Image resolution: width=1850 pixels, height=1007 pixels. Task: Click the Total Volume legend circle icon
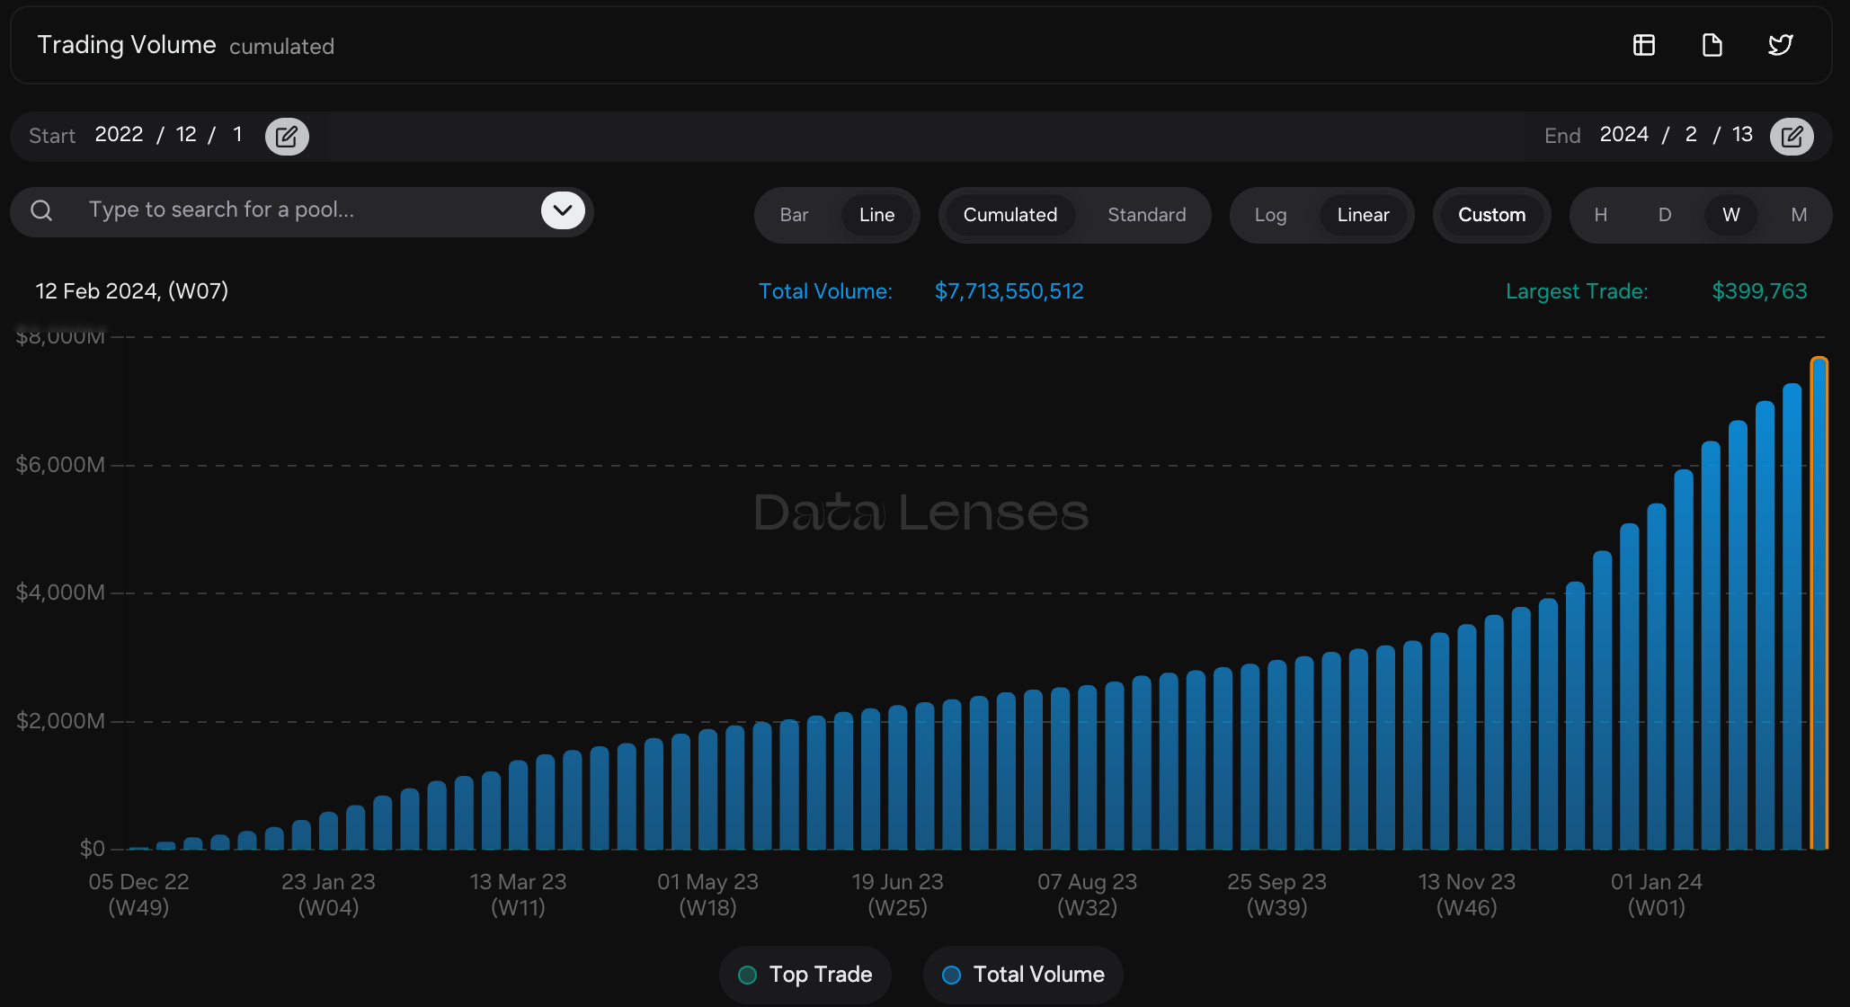[951, 975]
